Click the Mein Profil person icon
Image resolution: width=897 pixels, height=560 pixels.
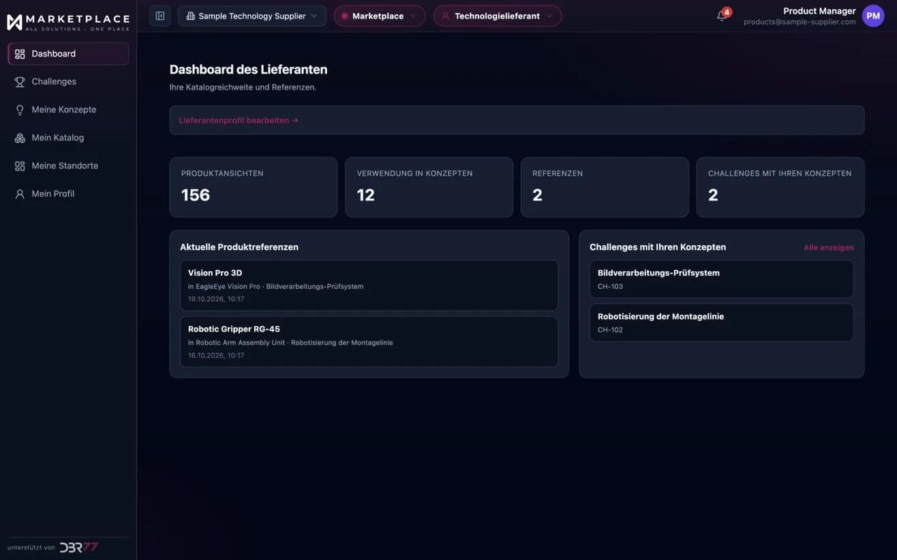(20, 193)
